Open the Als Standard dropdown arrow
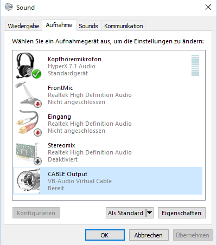217x245 pixels. point(149,212)
